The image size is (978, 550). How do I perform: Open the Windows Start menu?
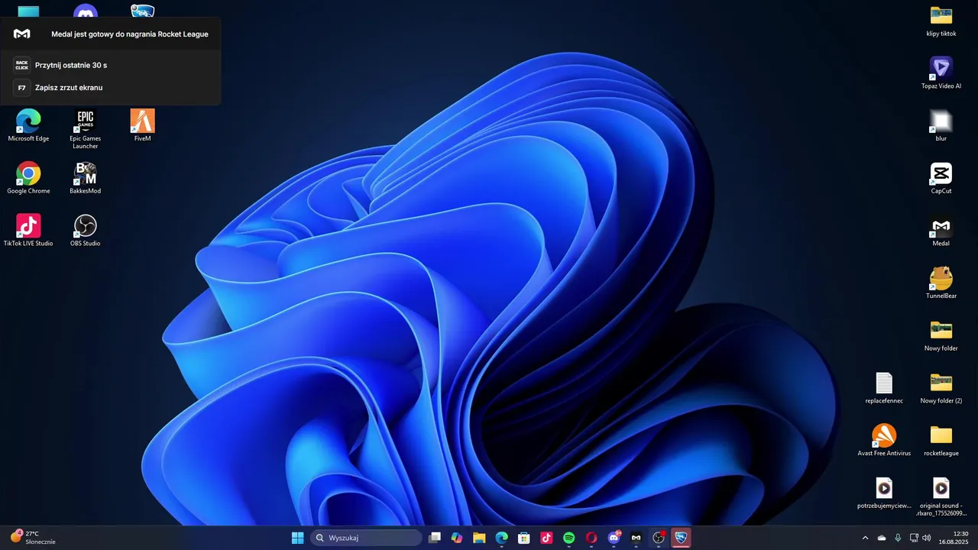coord(297,538)
